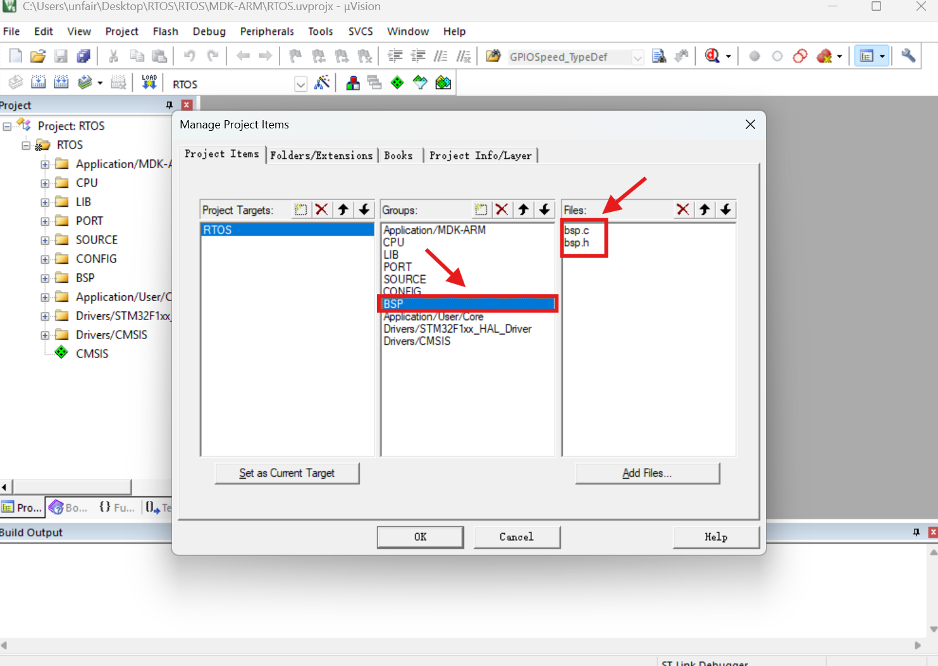
Task: Click the New icon in Project Targets header
Action: (x=301, y=209)
